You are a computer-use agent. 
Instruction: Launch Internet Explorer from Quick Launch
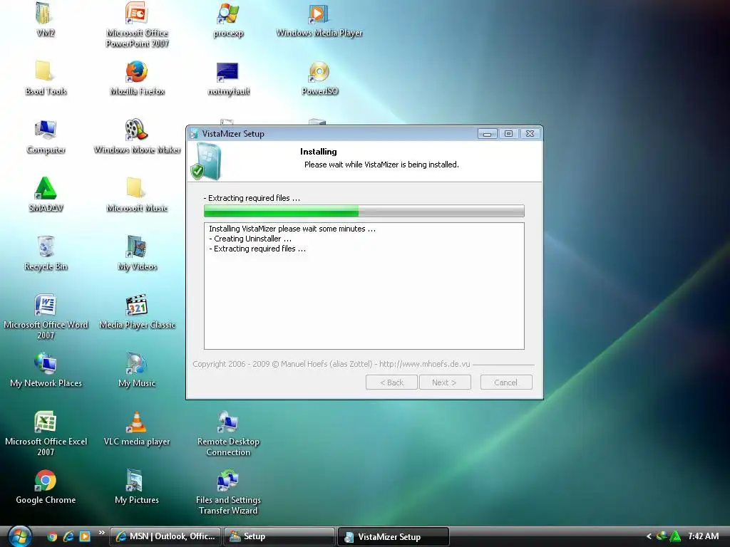[68, 537]
